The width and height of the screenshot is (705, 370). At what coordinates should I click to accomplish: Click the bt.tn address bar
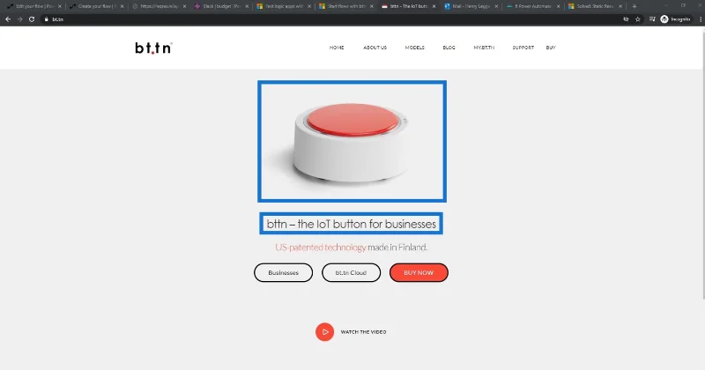pos(333,19)
